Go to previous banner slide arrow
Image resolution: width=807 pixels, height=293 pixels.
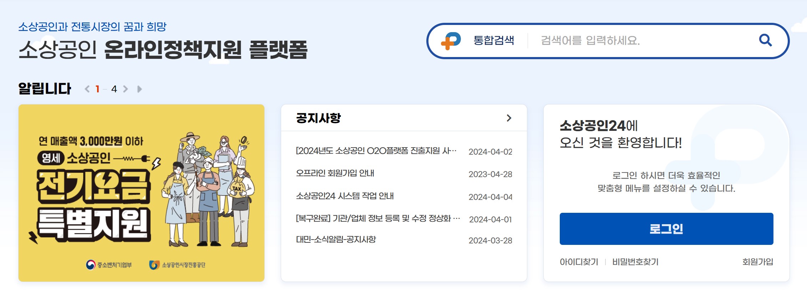point(87,89)
